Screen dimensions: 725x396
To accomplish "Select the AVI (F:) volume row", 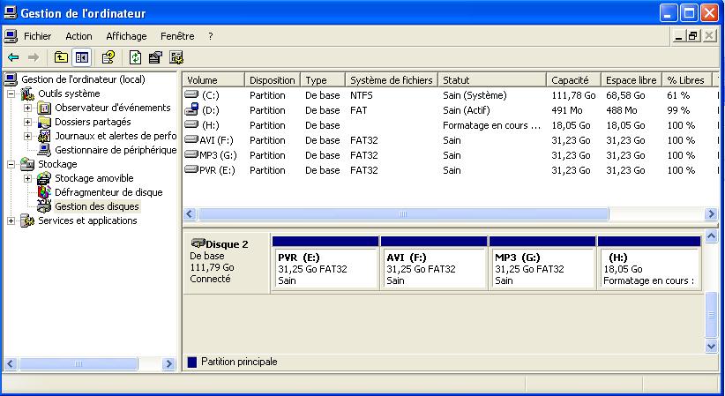I will pos(450,140).
